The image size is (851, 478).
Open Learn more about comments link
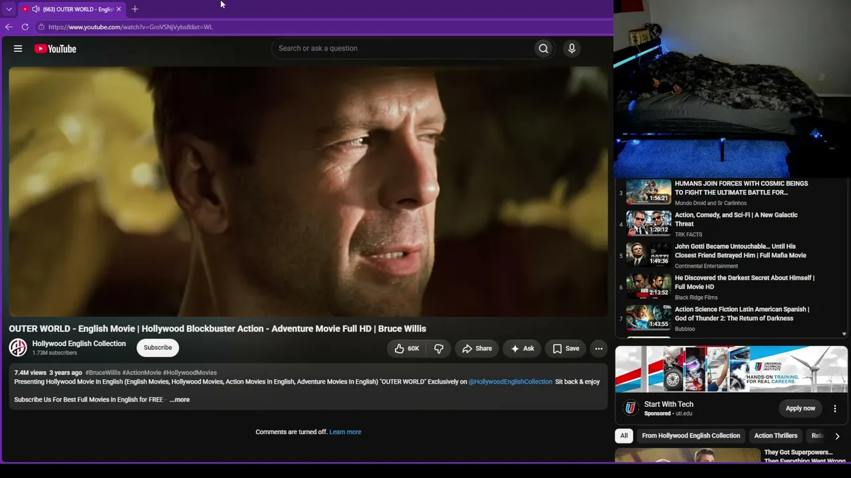pos(345,432)
